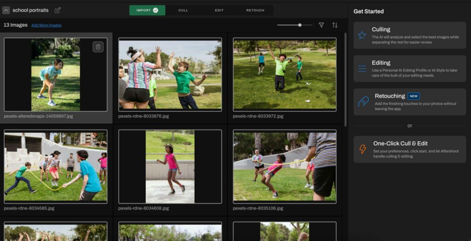Screen dimensions: 471x241
Task: Switch to the Retouch tab
Action: (255, 10)
